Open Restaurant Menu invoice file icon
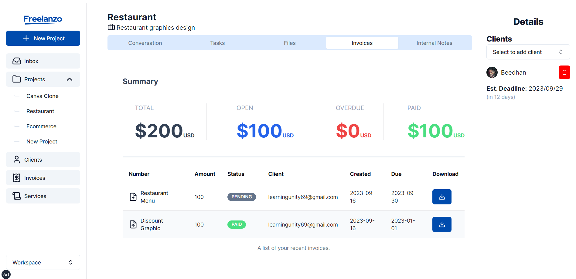 (x=133, y=197)
